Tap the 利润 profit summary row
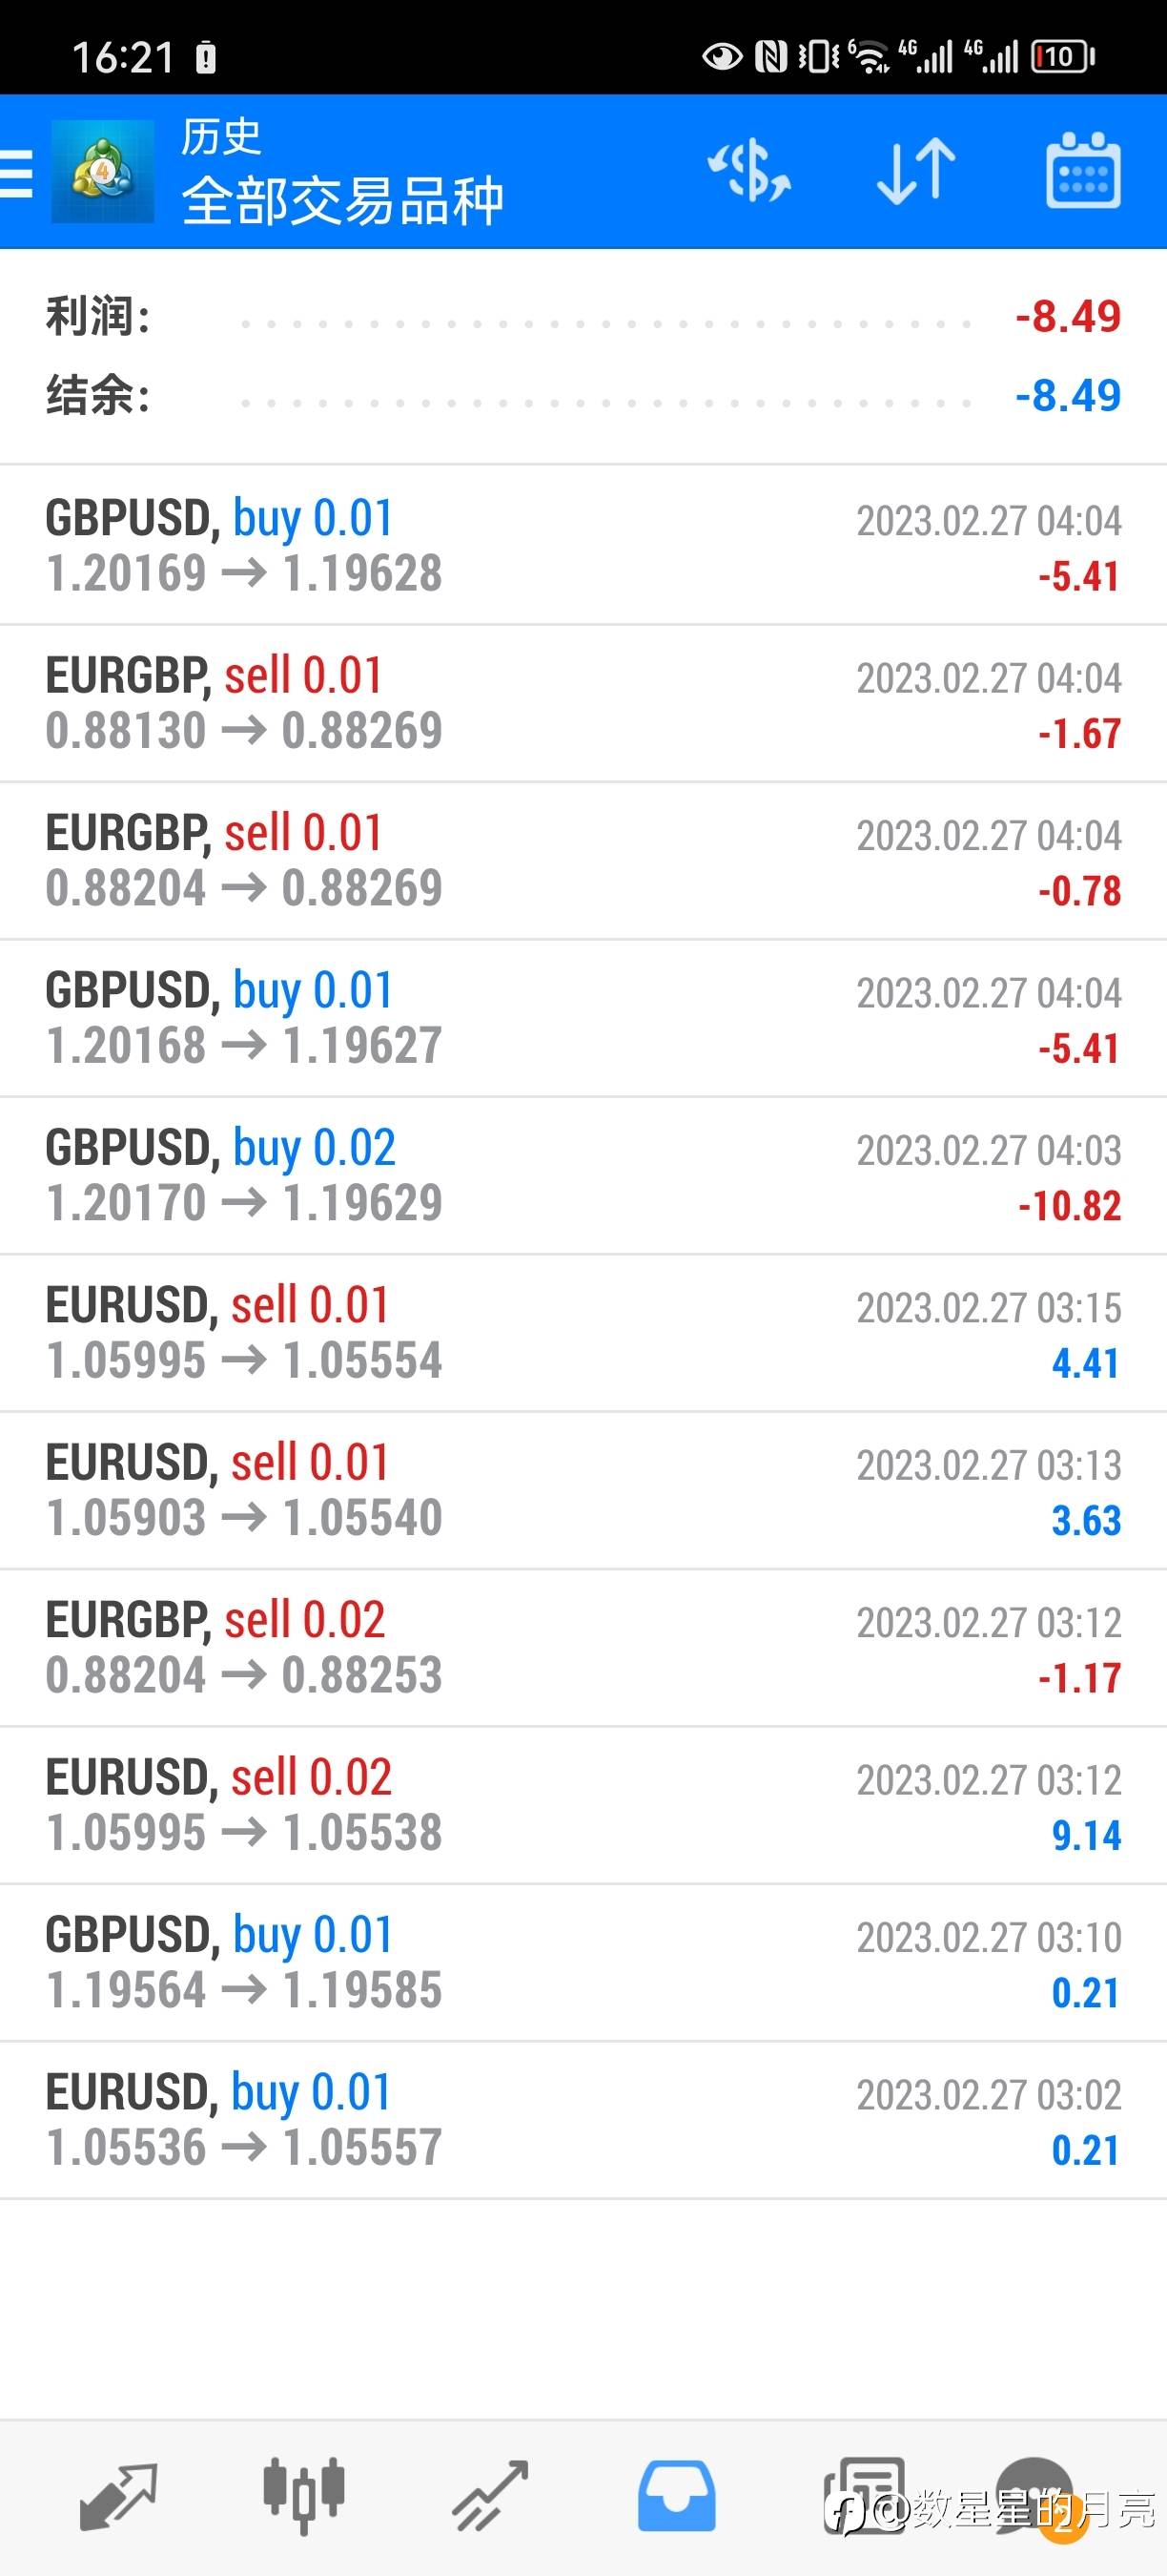The height and width of the screenshot is (2576, 1167). (x=583, y=317)
